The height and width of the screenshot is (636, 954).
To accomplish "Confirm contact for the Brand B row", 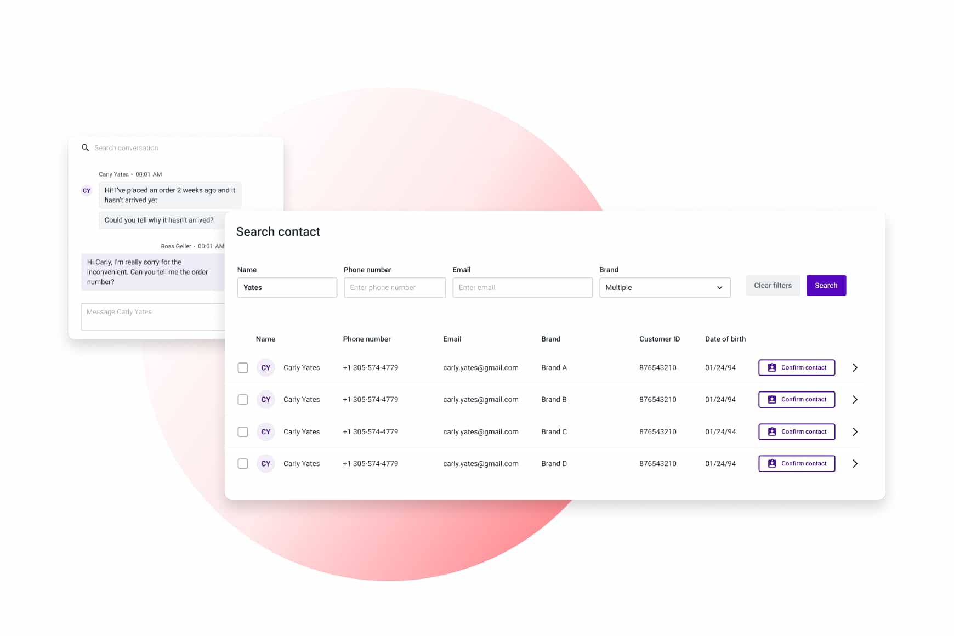I will coord(796,399).
